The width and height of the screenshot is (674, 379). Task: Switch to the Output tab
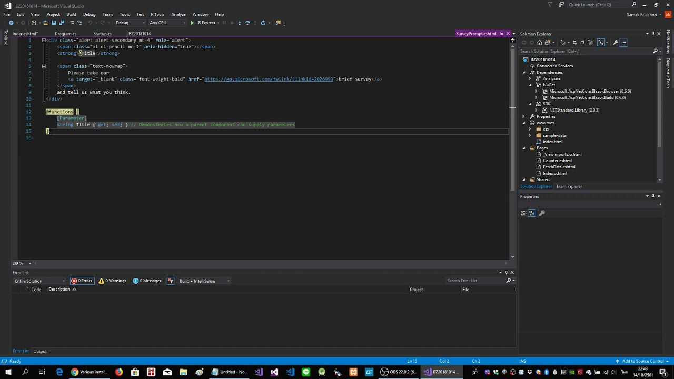[40, 351]
